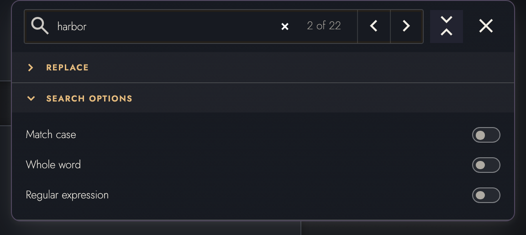This screenshot has height=235, width=526.
Task: Close the find and replace panel
Action: [486, 26]
